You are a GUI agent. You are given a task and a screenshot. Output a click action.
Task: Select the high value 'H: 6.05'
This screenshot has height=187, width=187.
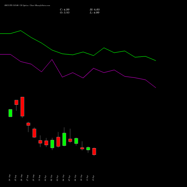[95, 10]
